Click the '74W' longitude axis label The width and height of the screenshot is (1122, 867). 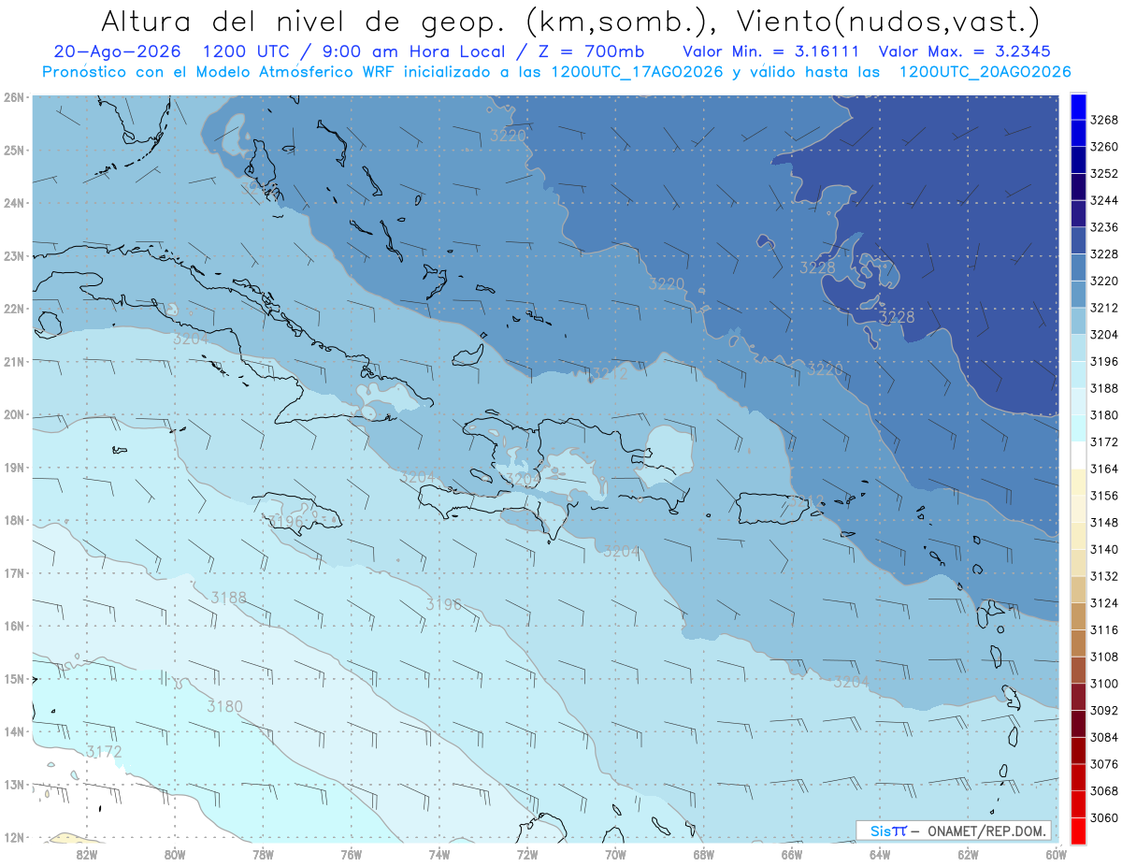click(439, 854)
